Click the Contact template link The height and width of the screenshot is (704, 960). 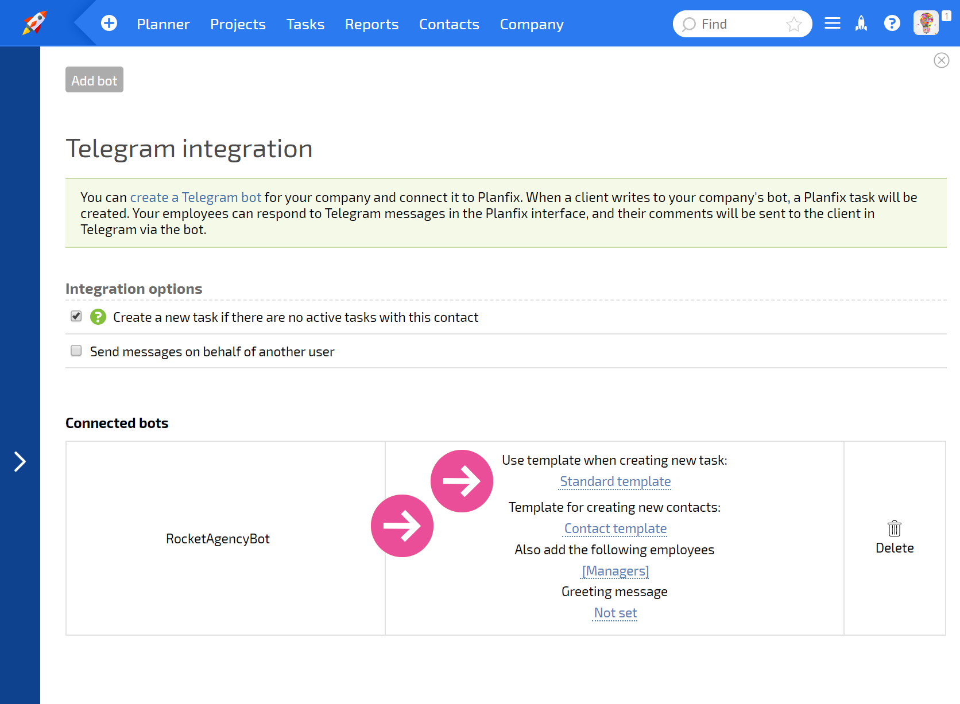pos(616,528)
